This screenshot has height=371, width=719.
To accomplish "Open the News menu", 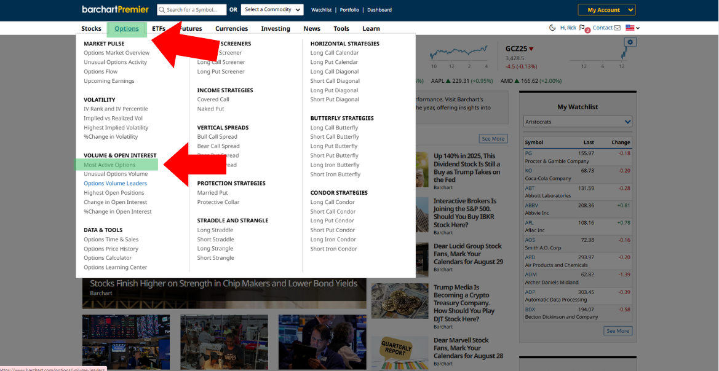I will click(312, 28).
